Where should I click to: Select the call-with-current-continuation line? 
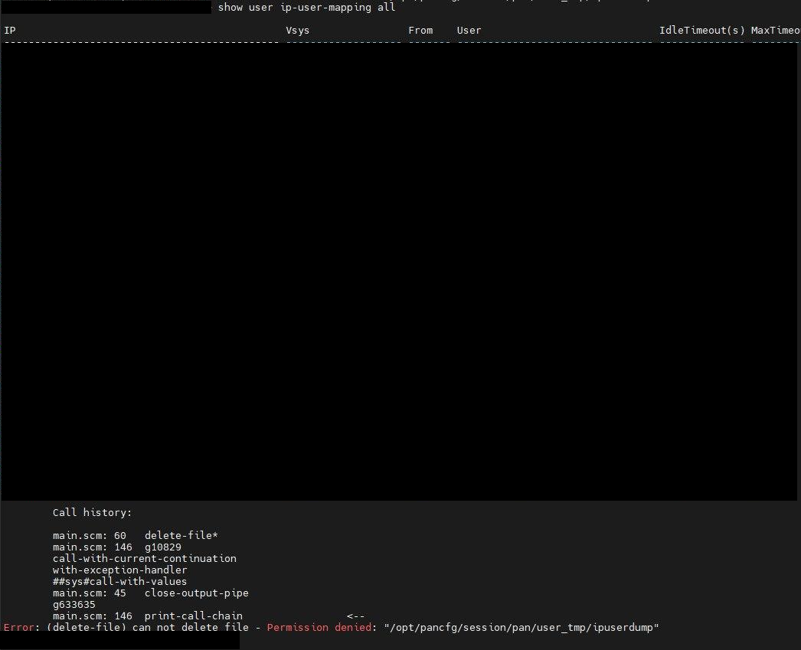[144, 558]
